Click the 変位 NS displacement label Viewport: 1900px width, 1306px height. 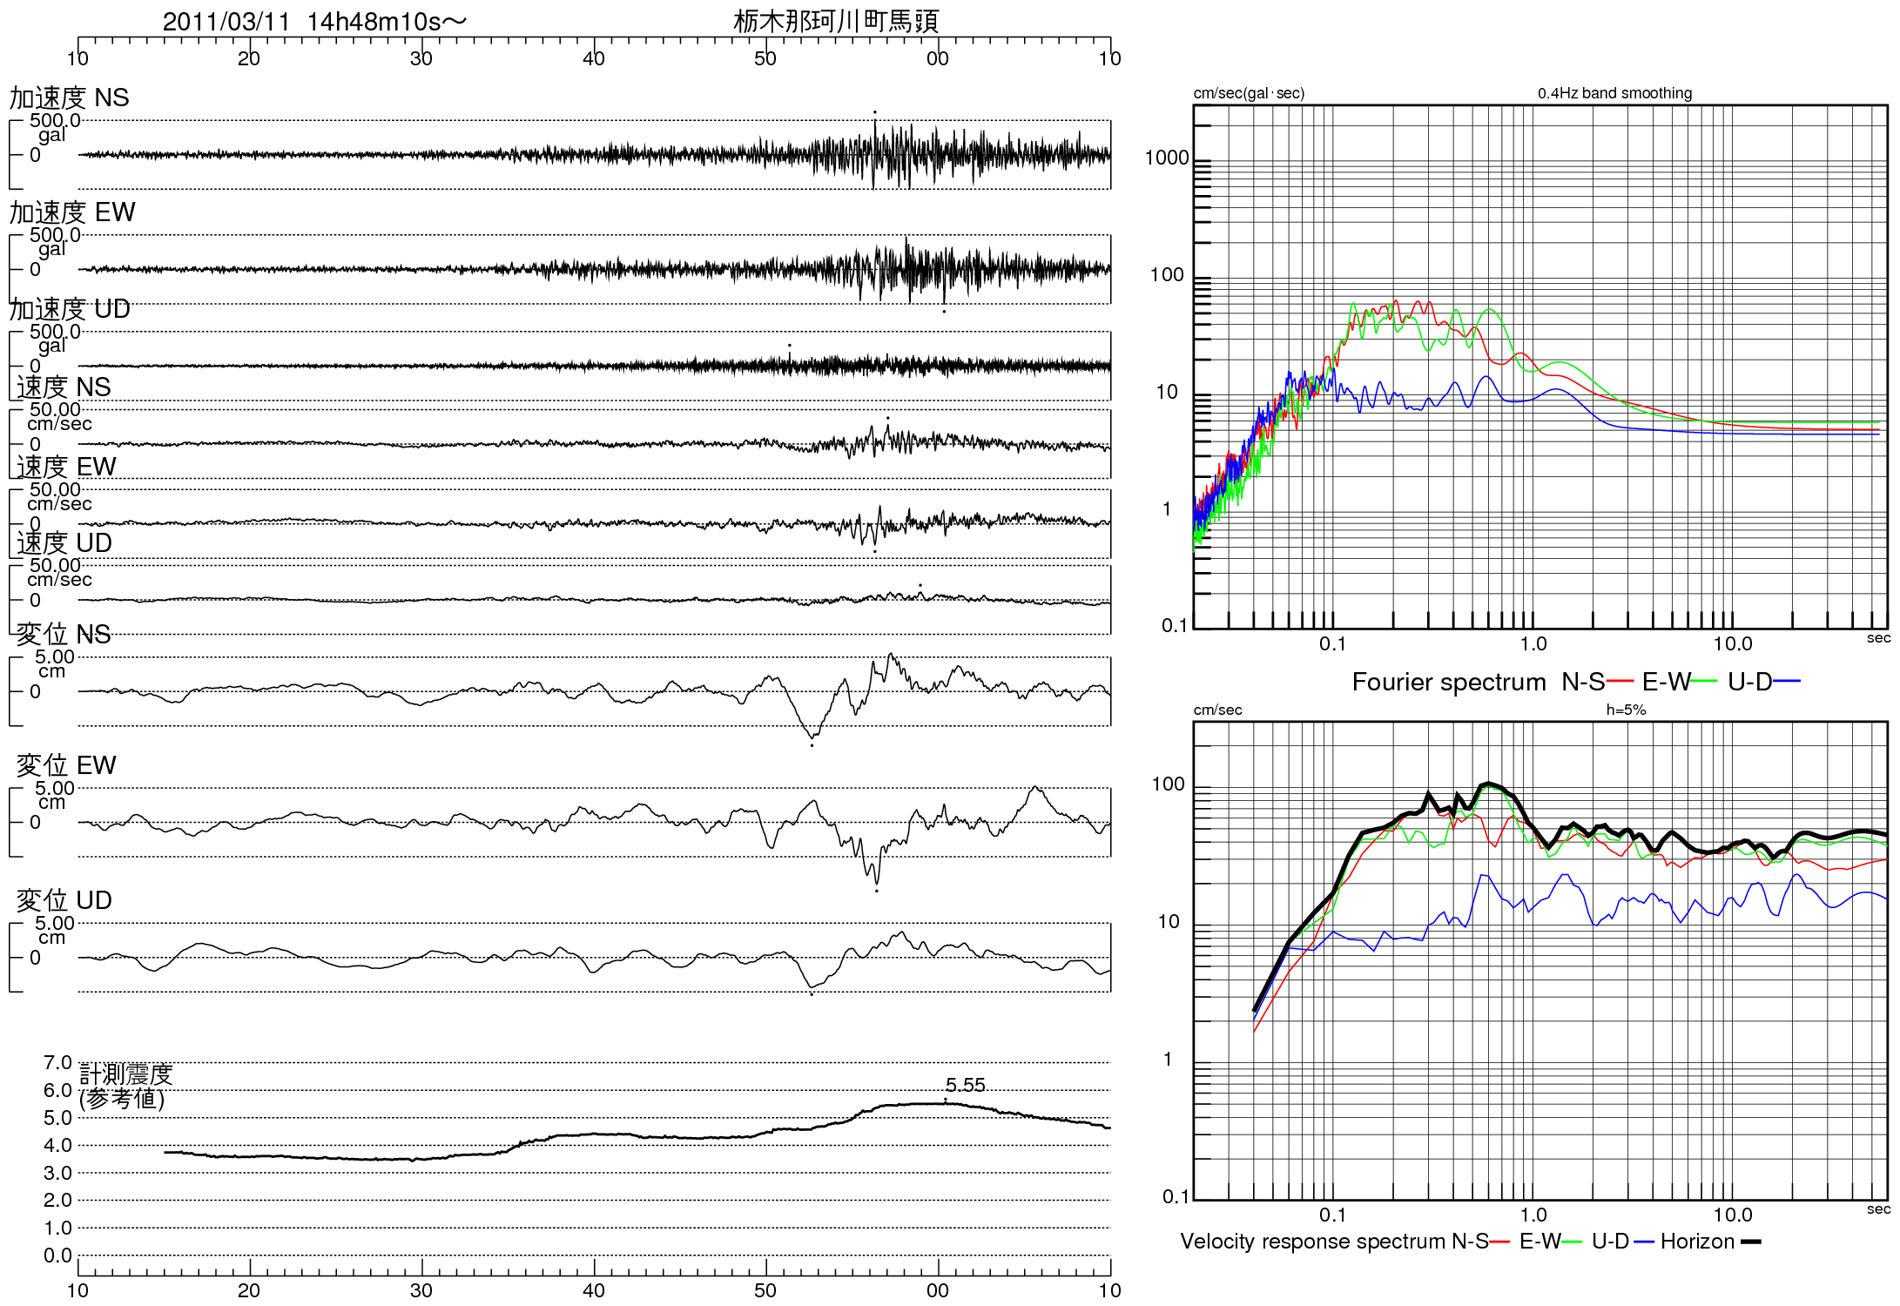[x=64, y=634]
